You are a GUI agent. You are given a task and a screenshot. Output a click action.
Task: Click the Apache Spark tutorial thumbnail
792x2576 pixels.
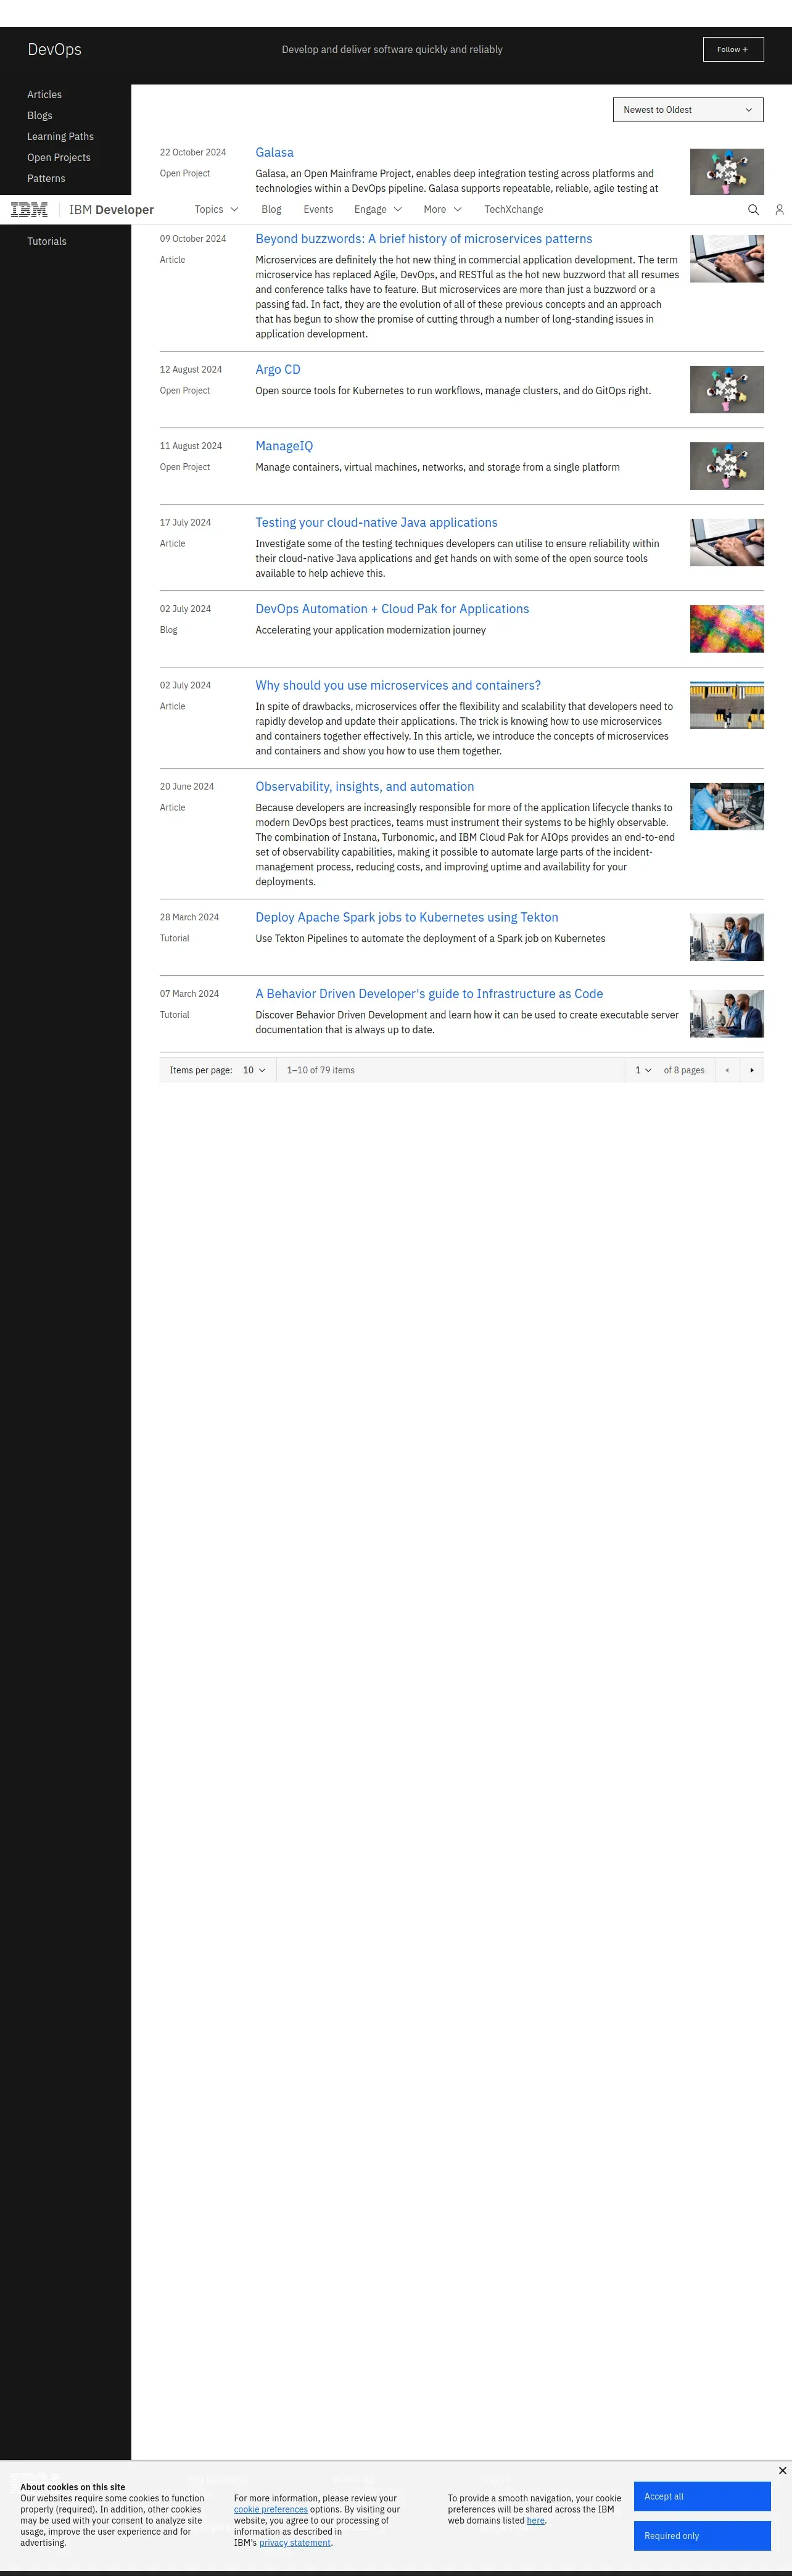(x=727, y=938)
